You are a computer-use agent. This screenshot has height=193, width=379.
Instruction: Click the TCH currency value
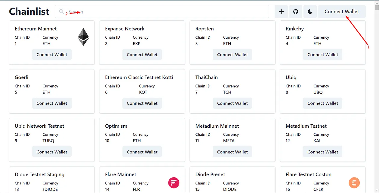click(227, 92)
